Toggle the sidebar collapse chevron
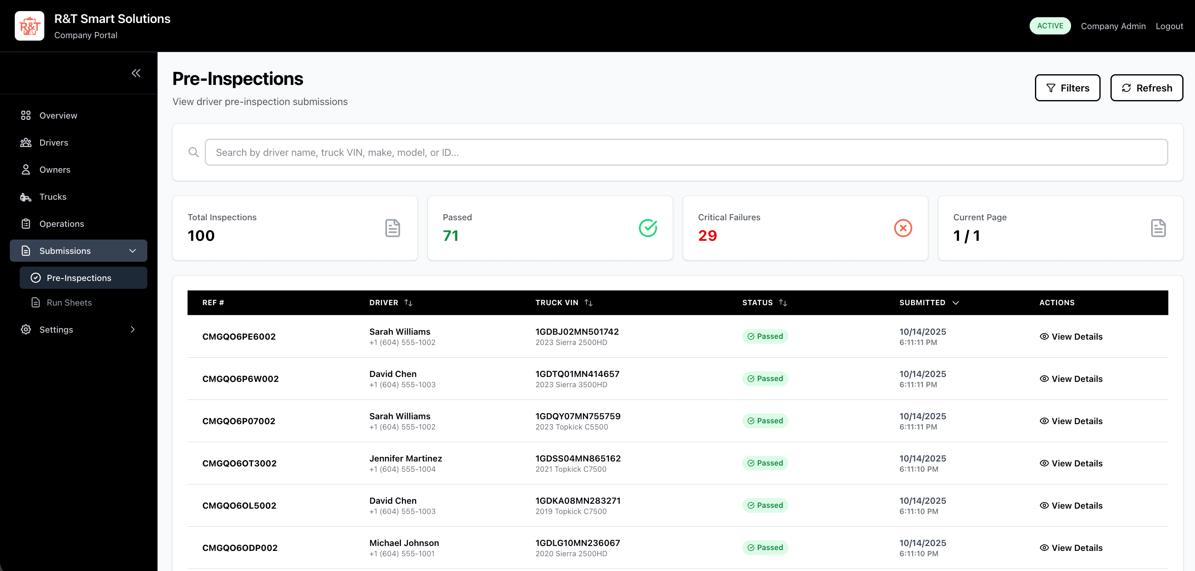 click(136, 72)
